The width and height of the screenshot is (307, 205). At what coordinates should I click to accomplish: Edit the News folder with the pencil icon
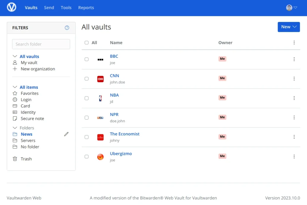tap(66, 134)
